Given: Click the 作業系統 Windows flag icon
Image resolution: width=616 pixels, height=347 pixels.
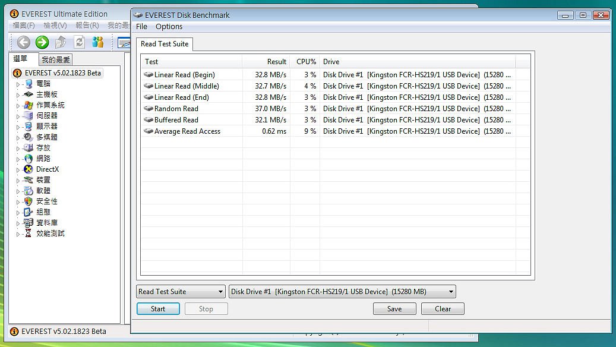Looking at the screenshot, I should pyautogui.click(x=29, y=105).
